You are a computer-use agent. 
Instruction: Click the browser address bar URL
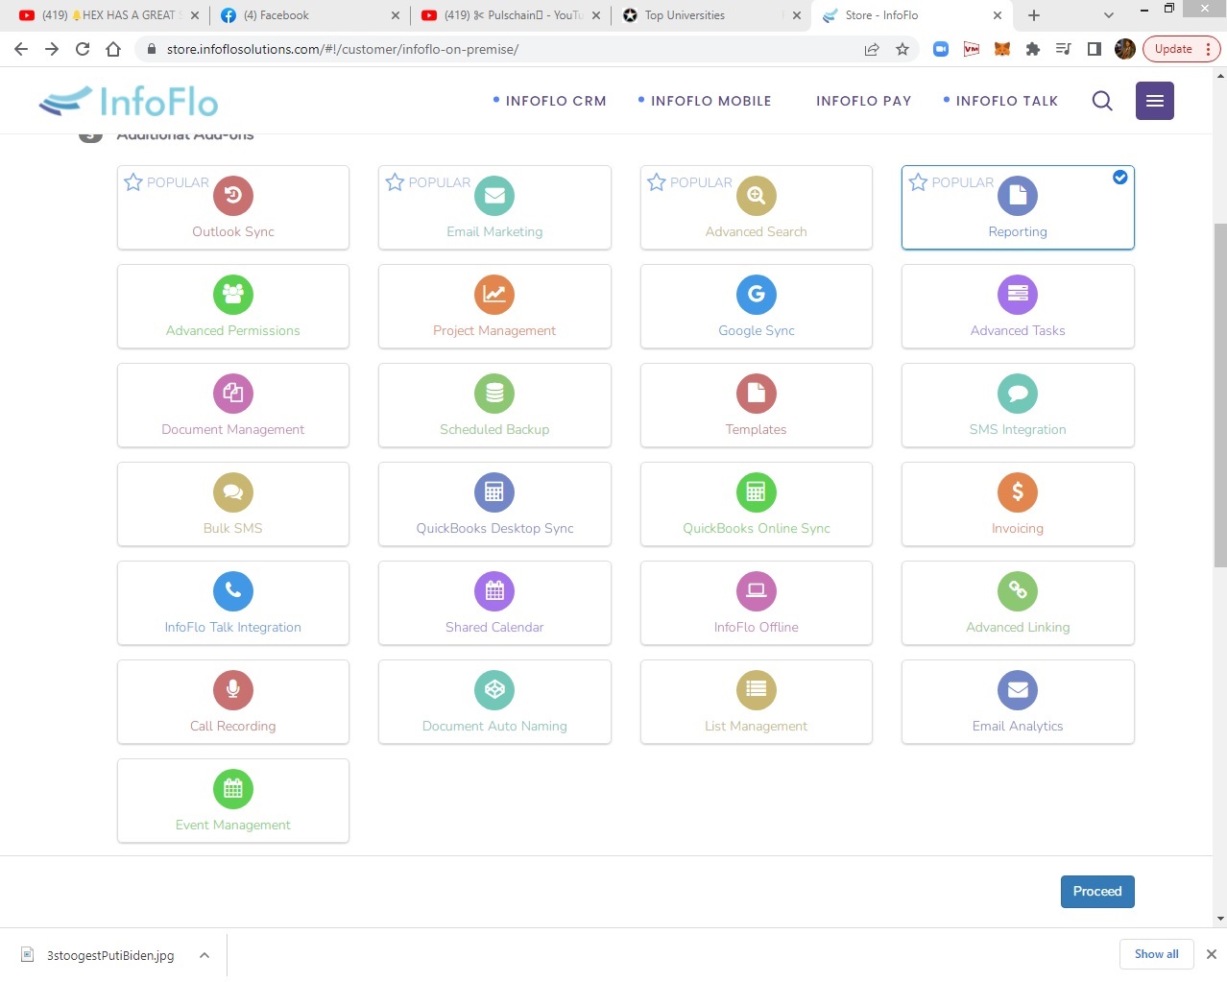pos(343,49)
